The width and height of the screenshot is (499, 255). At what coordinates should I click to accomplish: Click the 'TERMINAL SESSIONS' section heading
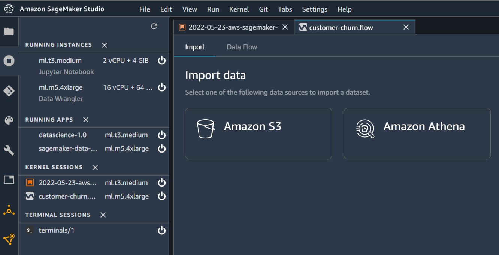click(x=58, y=215)
